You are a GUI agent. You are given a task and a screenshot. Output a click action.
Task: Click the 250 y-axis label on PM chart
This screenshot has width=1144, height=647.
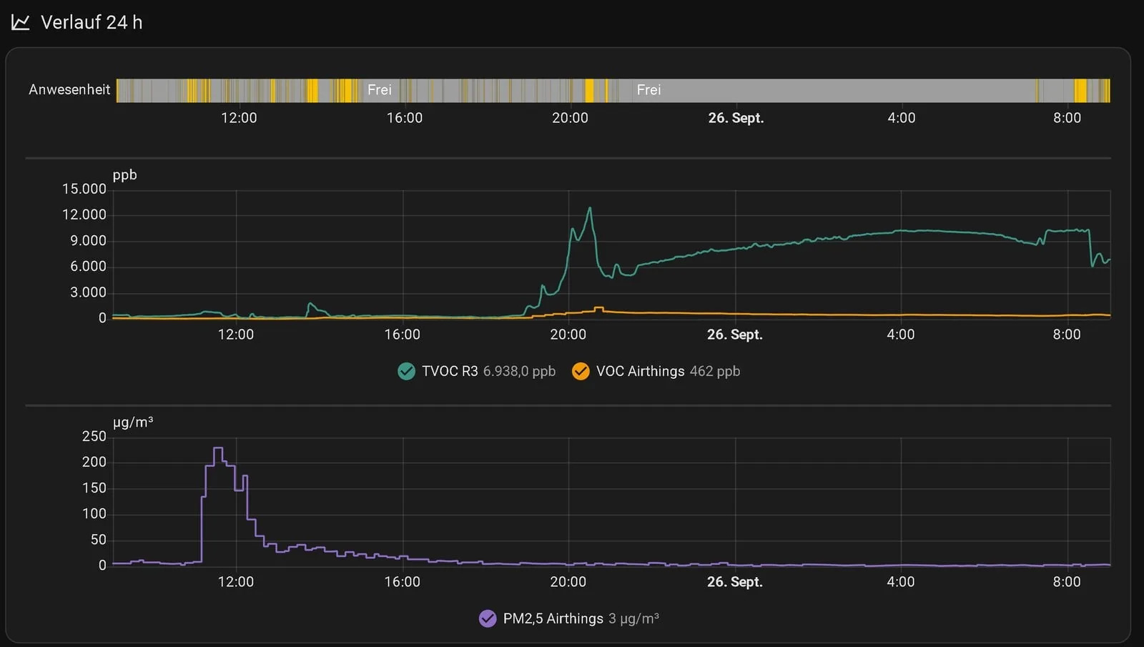94,436
